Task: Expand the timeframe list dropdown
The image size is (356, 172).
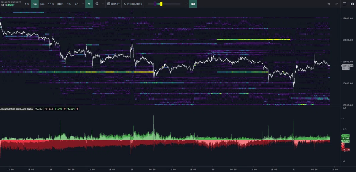Action: pyautogui.click(x=82, y=4)
